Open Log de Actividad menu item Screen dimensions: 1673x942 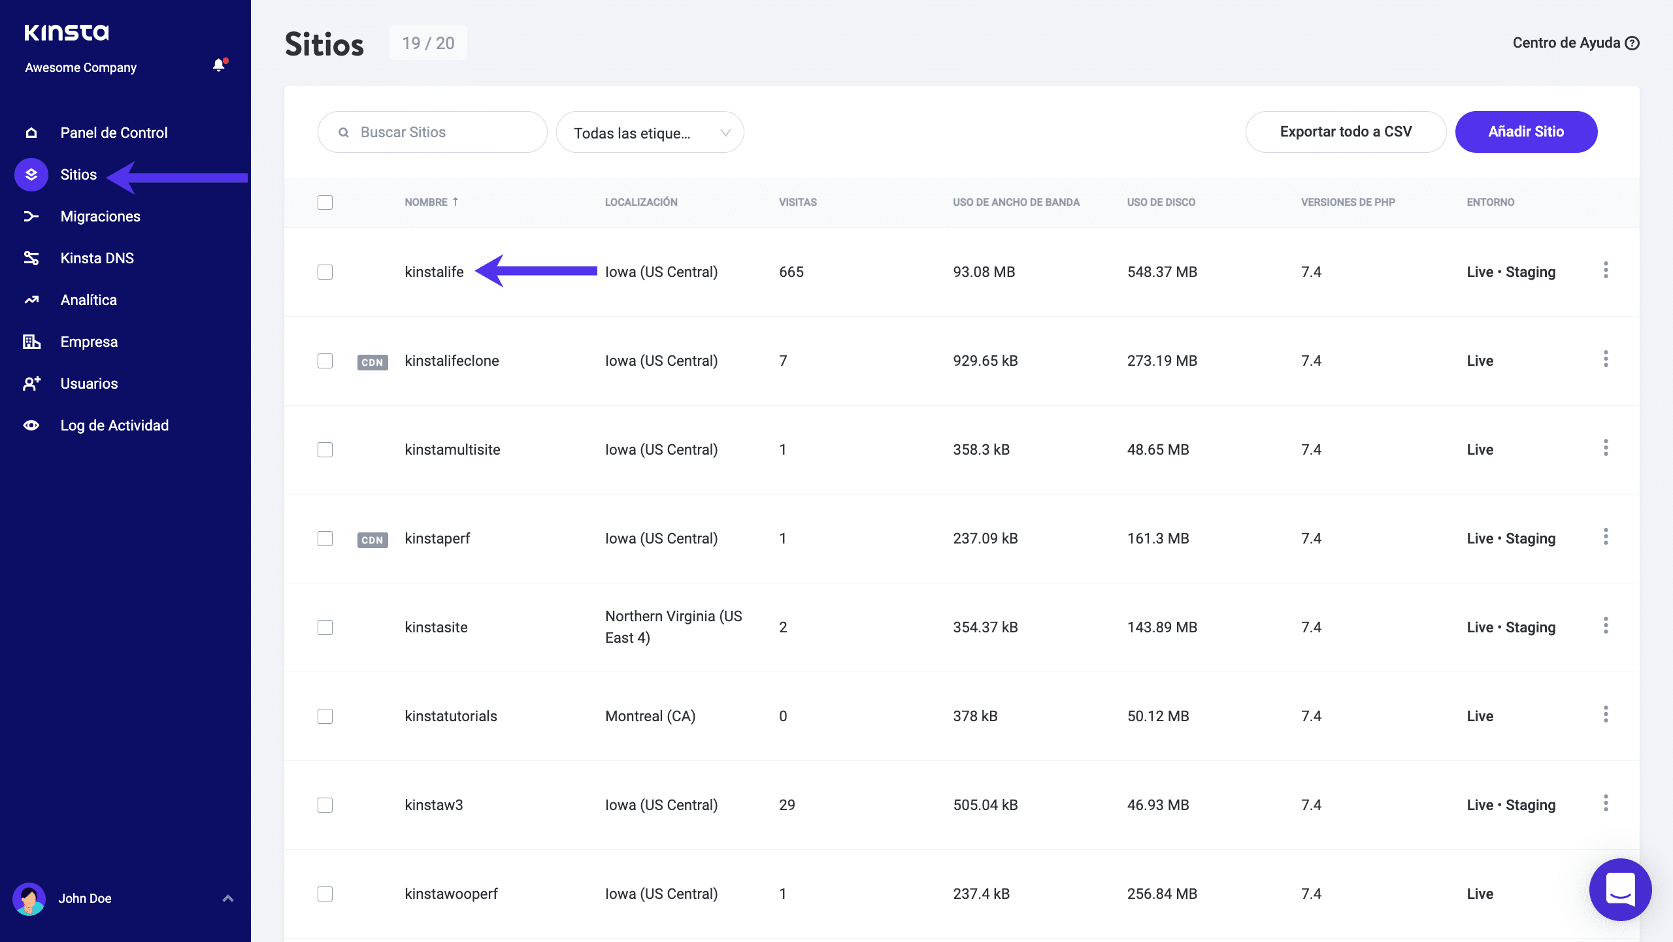[x=114, y=425]
